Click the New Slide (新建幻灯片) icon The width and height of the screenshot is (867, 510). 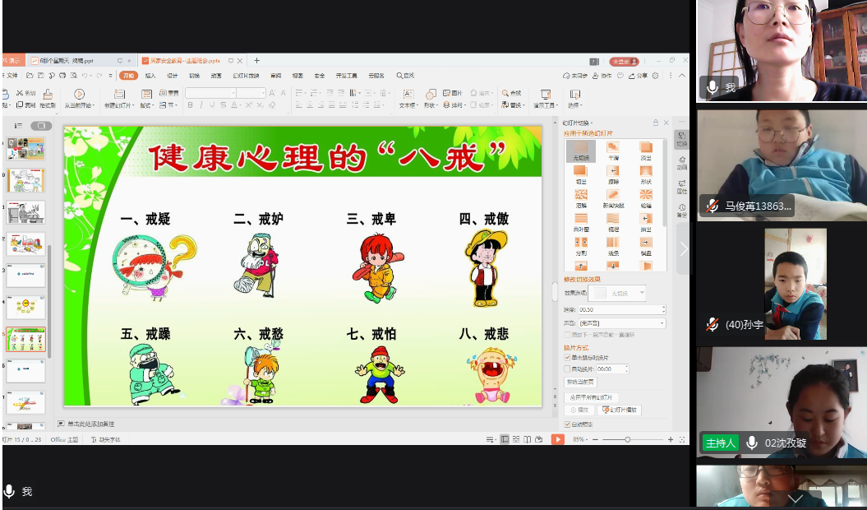(120, 95)
